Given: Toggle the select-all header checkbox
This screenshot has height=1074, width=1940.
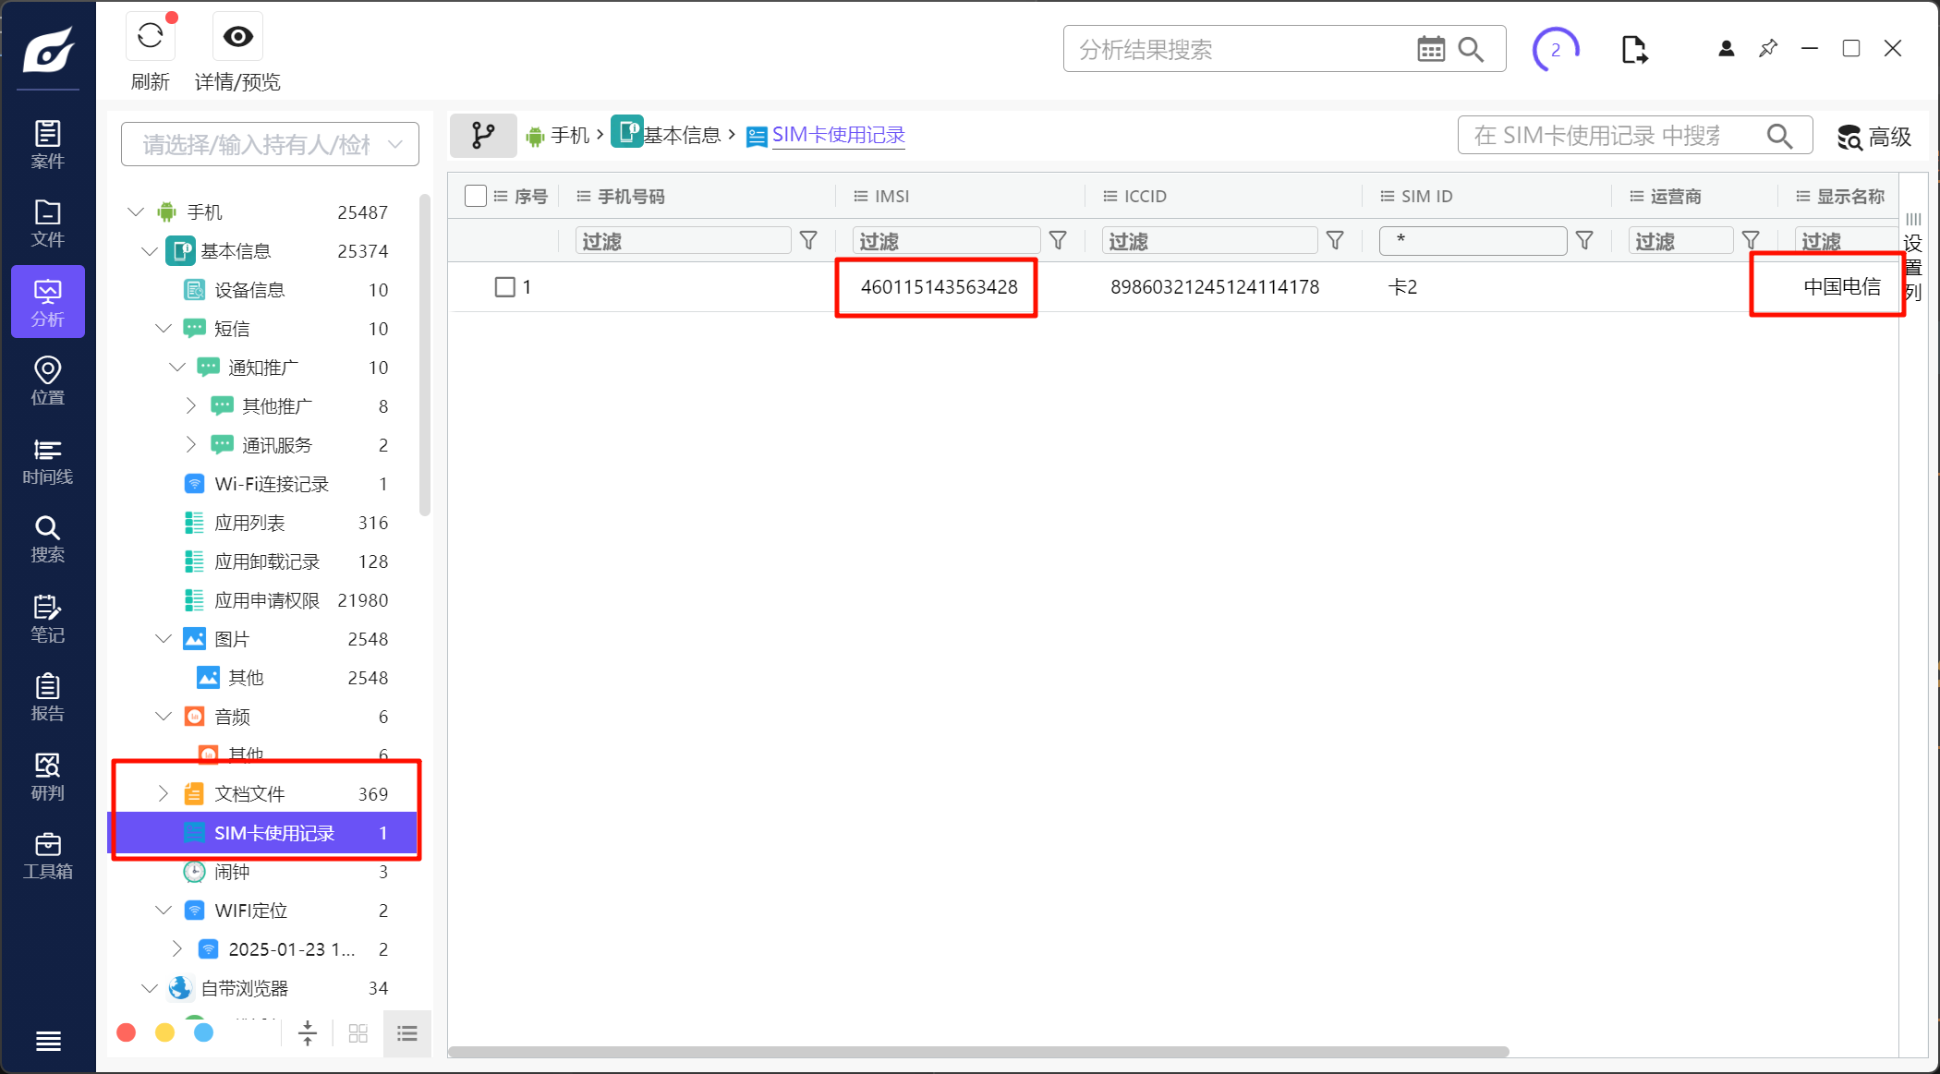Looking at the screenshot, I should click(x=476, y=196).
